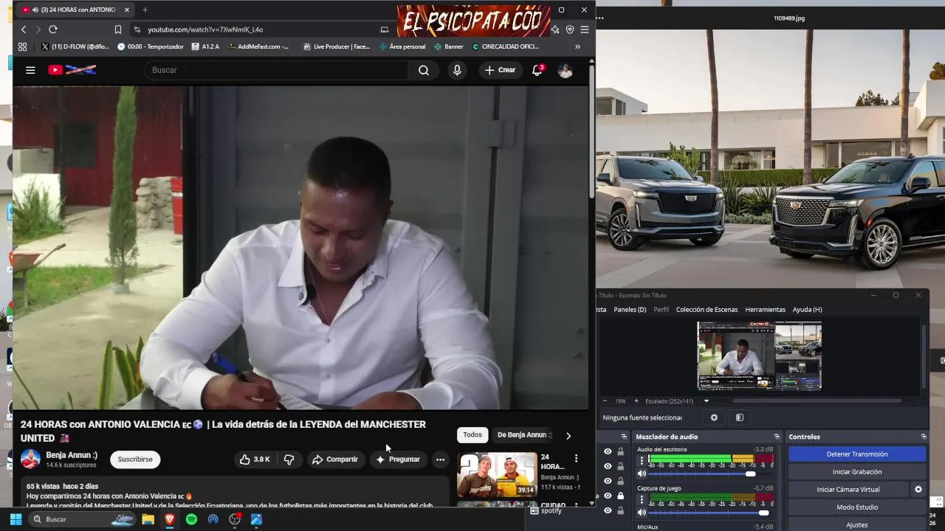
Task: Open options for 24 HORA suggested video
Action: tap(576, 458)
